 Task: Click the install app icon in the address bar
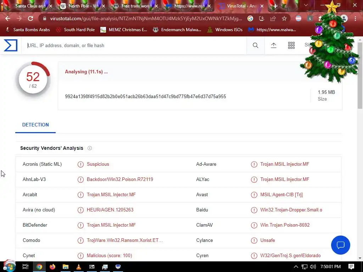261,18
